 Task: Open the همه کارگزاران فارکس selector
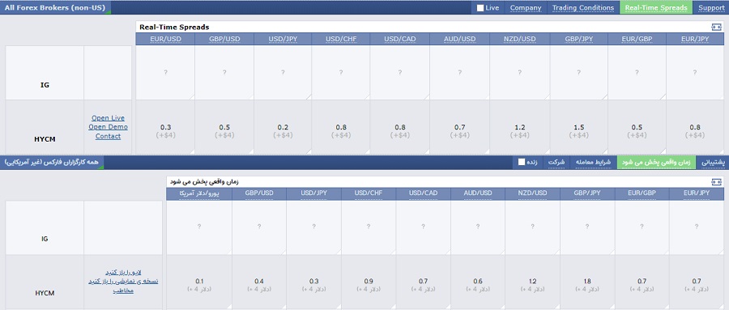click(x=52, y=162)
